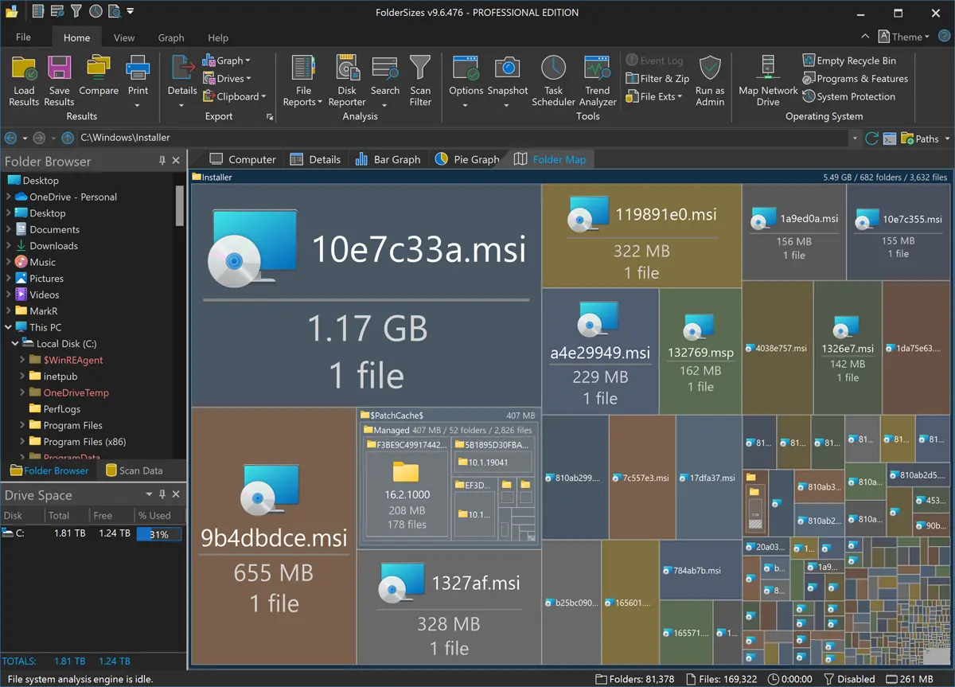Open the Graph export dropdown
The width and height of the screenshot is (955, 687).
click(226, 61)
